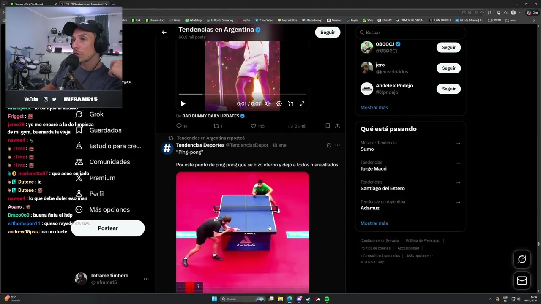Open Comunidades in the sidebar
541x304 pixels.
(x=102, y=162)
